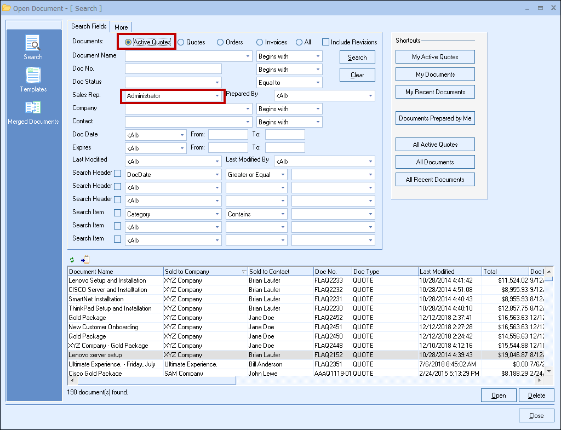Expand the Sales Rep. dropdown
The width and height of the screenshot is (561, 430).
pos(217,96)
